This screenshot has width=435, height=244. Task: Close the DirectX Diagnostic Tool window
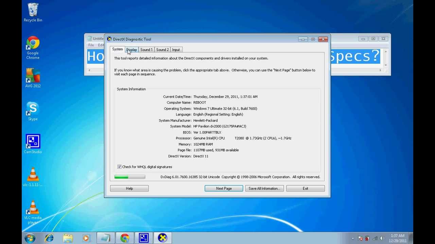(x=323, y=39)
